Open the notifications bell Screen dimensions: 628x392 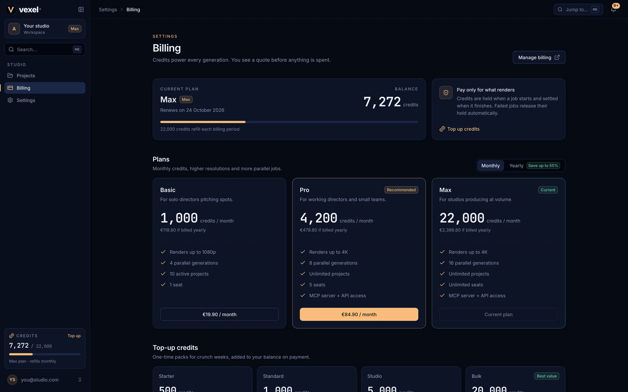click(x=613, y=10)
